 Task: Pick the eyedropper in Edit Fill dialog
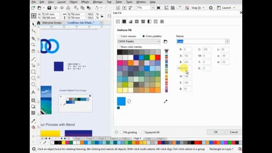pyautogui.click(x=165, y=101)
